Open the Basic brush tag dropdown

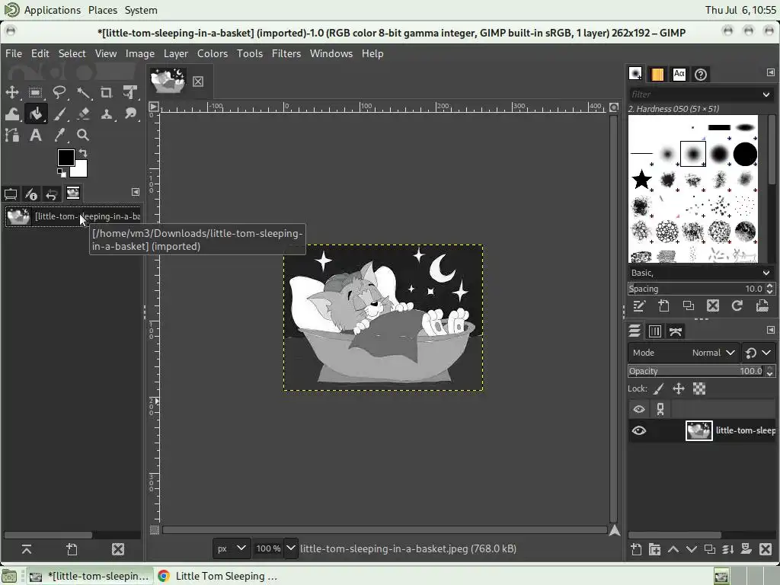coord(701,273)
